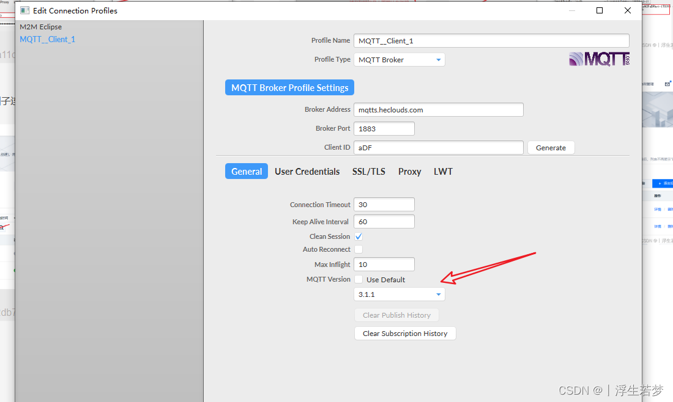Screen dimensions: 673x402
Task: Select the MQTT__Client_1 profile in list
Action: 47,40
